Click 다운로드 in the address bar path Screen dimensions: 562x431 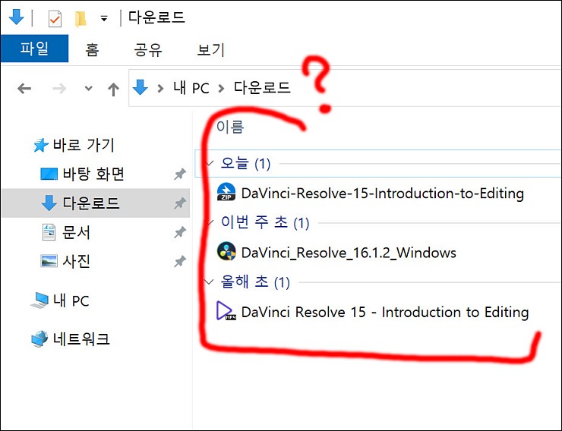tap(262, 88)
